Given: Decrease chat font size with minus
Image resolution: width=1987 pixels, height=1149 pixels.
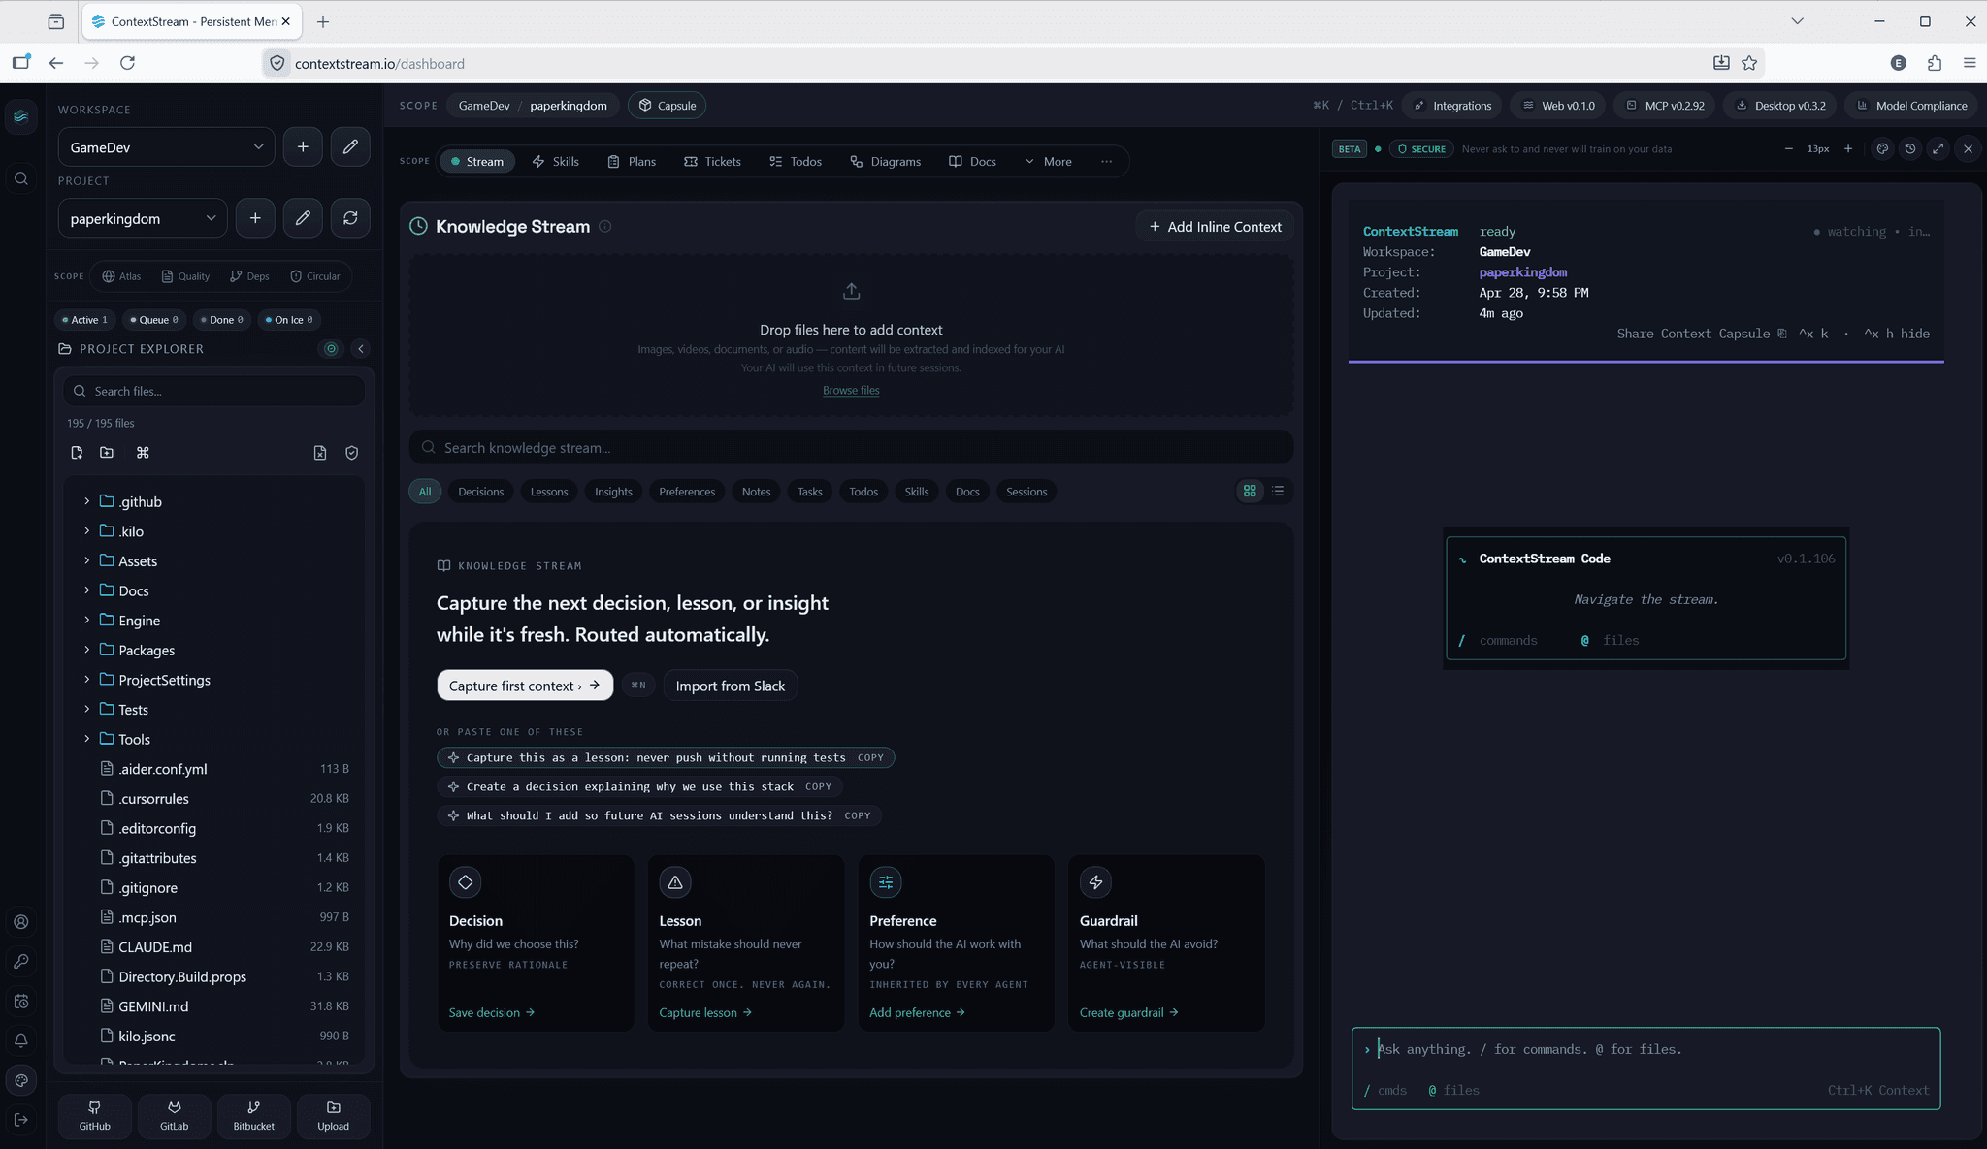Looking at the screenshot, I should tap(1789, 148).
